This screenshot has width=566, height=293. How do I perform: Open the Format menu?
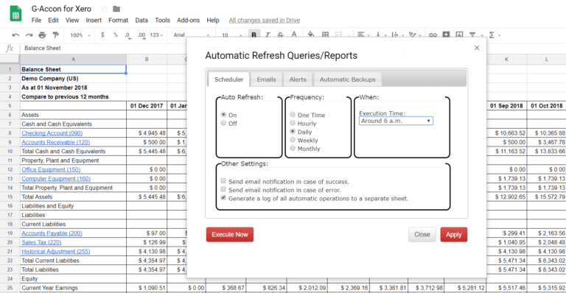pos(119,20)
